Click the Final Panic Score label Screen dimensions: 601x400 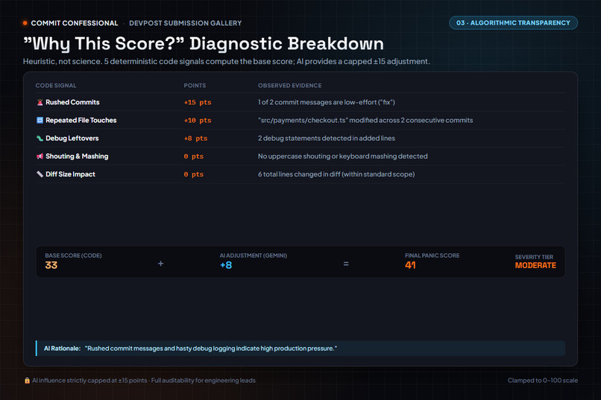click(x=432, y=255)
